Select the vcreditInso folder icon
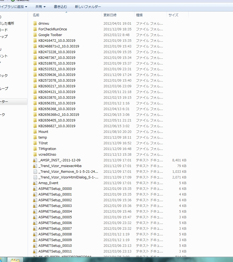Viewport: 233px width, 262px height. coord(35,154)
